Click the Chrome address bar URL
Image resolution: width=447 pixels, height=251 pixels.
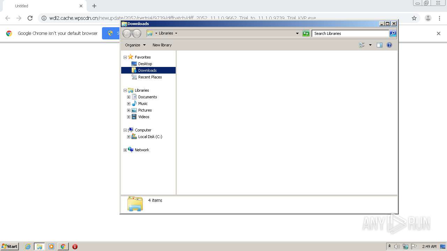pyautogui.click(x=182, y=18)
